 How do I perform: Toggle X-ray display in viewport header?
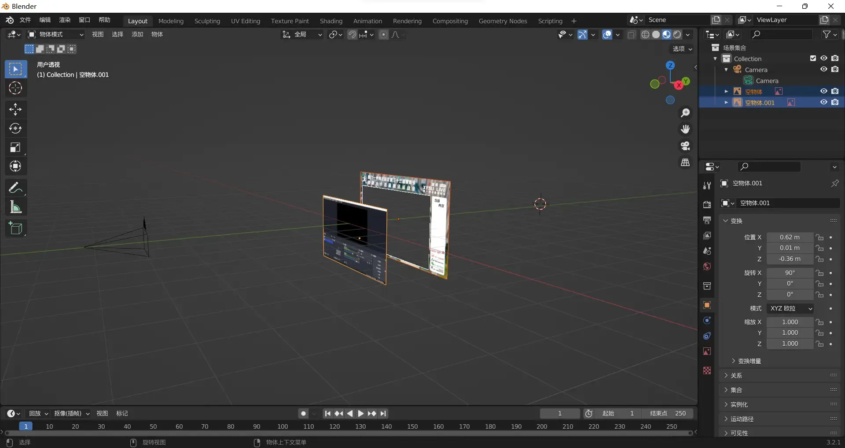(632, 35)
